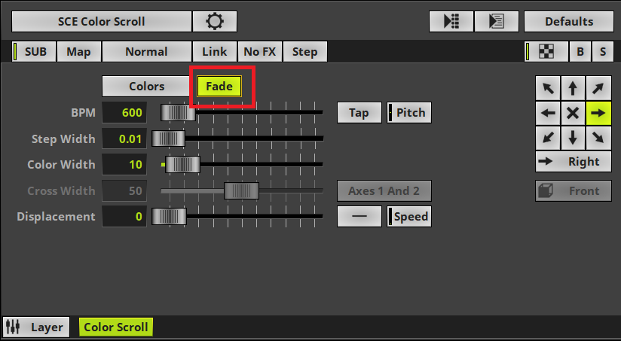
Task: Select the up-left diagonal direction arrow
Action: [548, 88]
